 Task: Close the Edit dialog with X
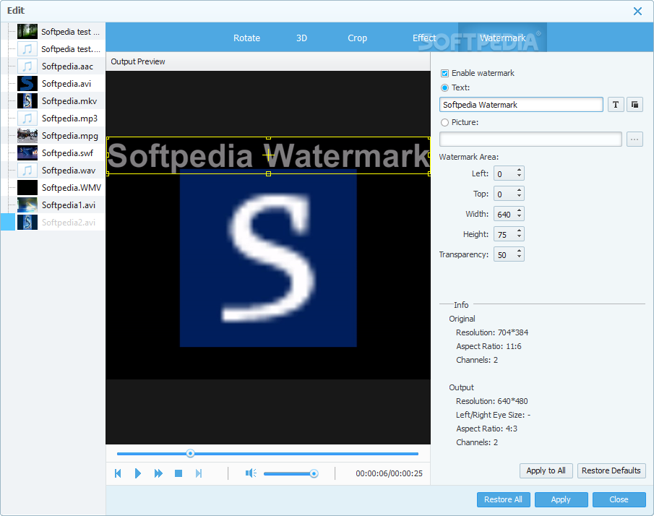click(x=637, y=12)
